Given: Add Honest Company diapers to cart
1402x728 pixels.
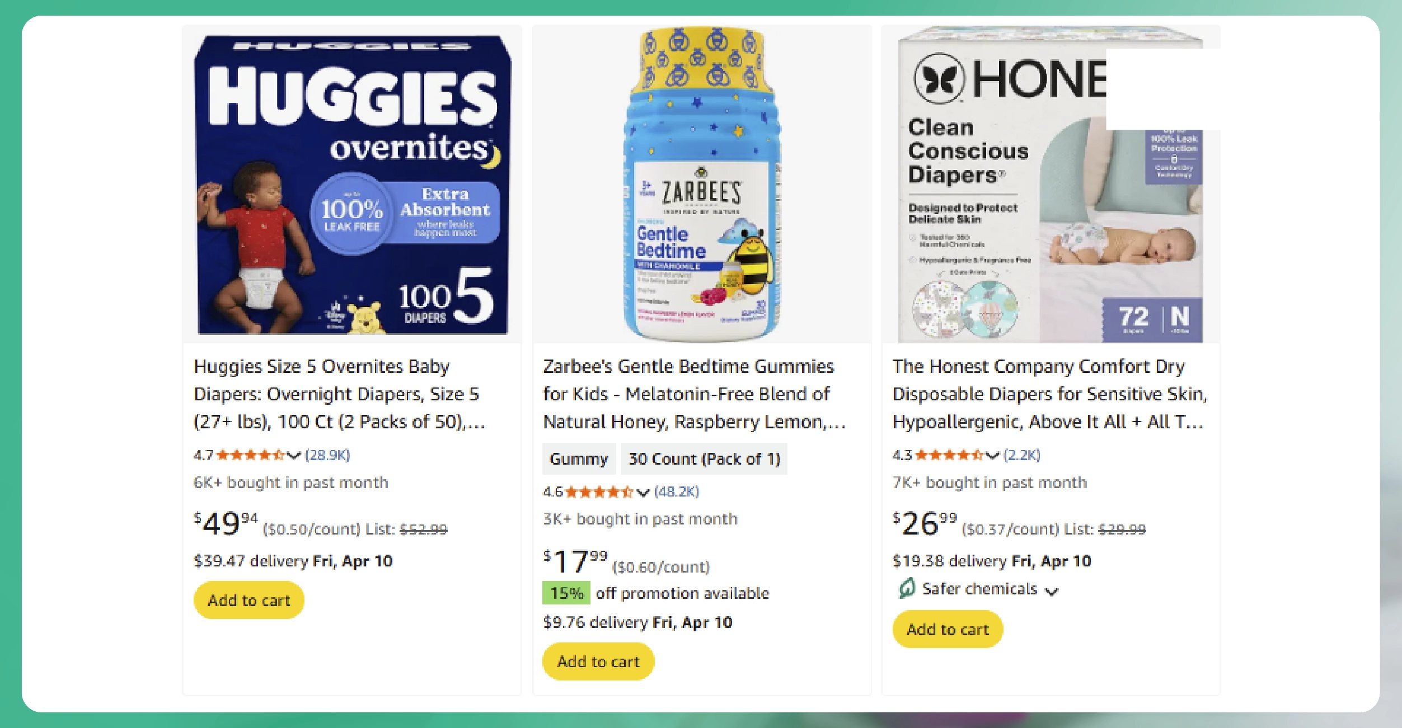Looking at the screenshot, I should tap(947, 630).
